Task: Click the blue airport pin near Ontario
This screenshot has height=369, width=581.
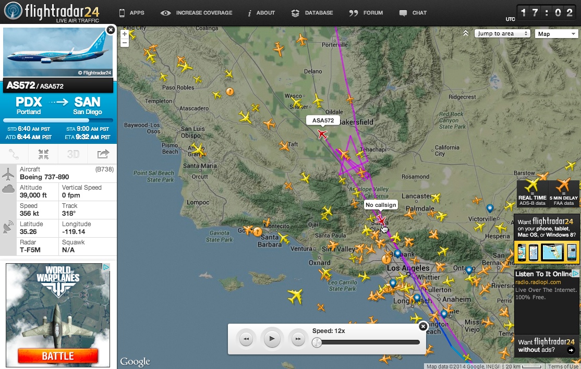Action: [469, 270]
